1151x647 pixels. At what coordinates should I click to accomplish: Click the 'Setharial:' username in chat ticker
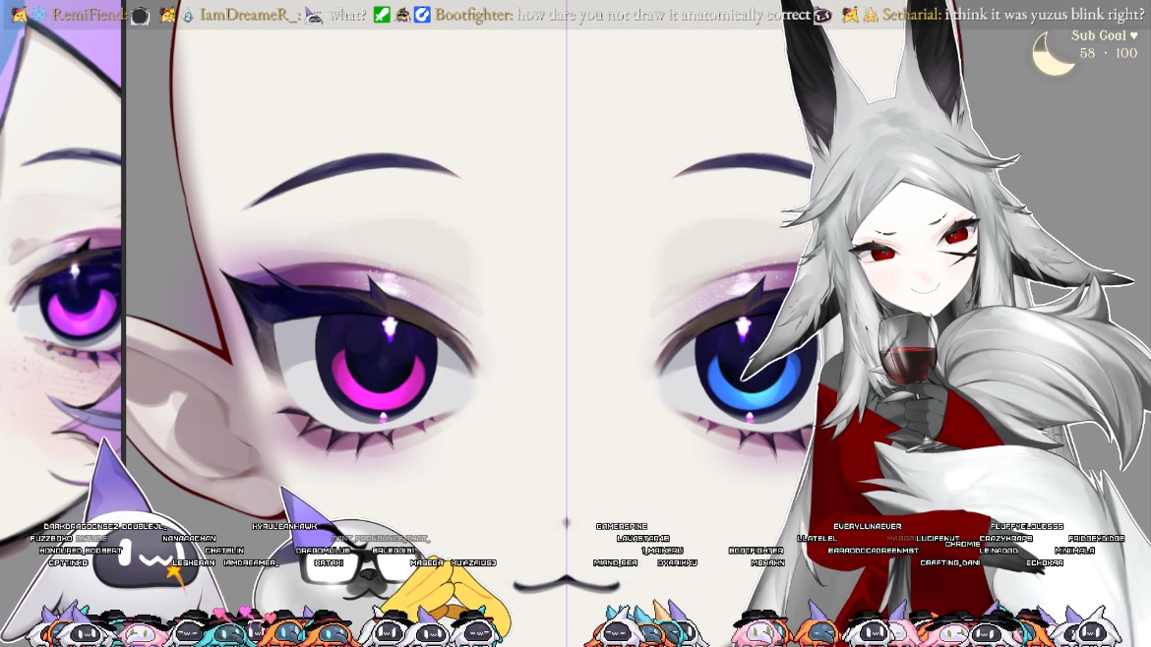[x=912, y=15]
